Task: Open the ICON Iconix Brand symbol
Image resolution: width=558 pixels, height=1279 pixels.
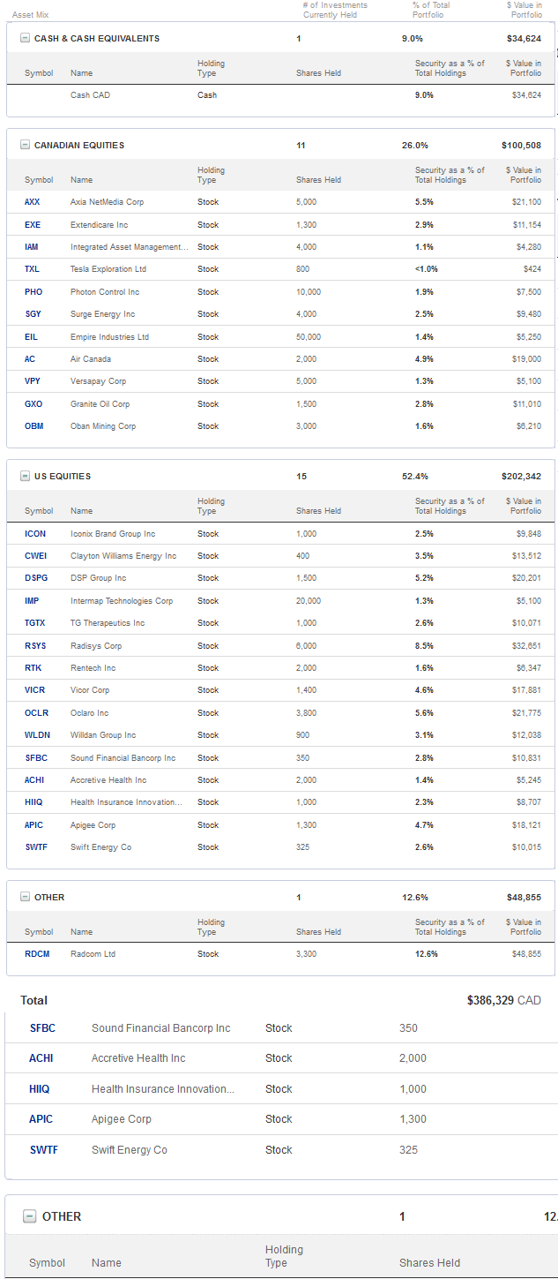Action: click(x=35, y=534)
